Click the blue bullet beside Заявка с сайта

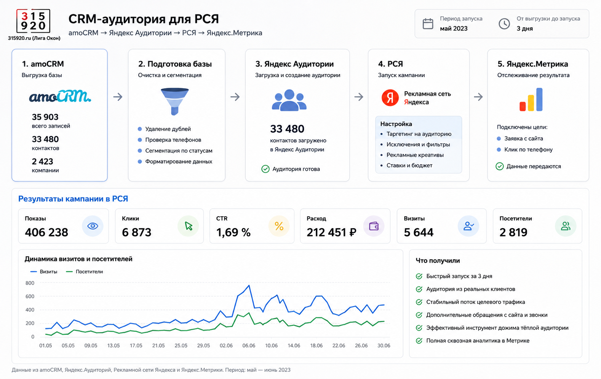click(x=499, y=138)
